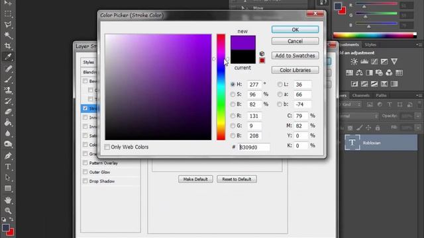Enable the Pattern Overlay checkbox

[x=85, y=163]
